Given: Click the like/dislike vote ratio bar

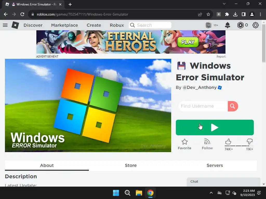Looking at the screenshot, I should (x=239, y=146).
